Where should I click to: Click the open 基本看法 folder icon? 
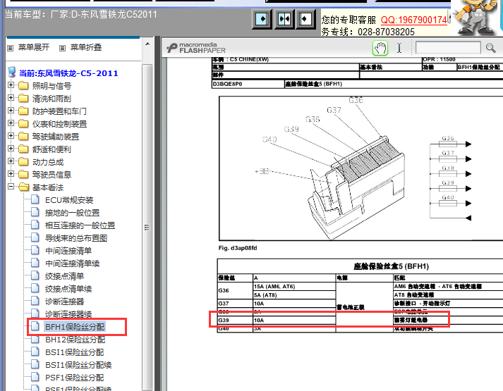tap(24, 187)
